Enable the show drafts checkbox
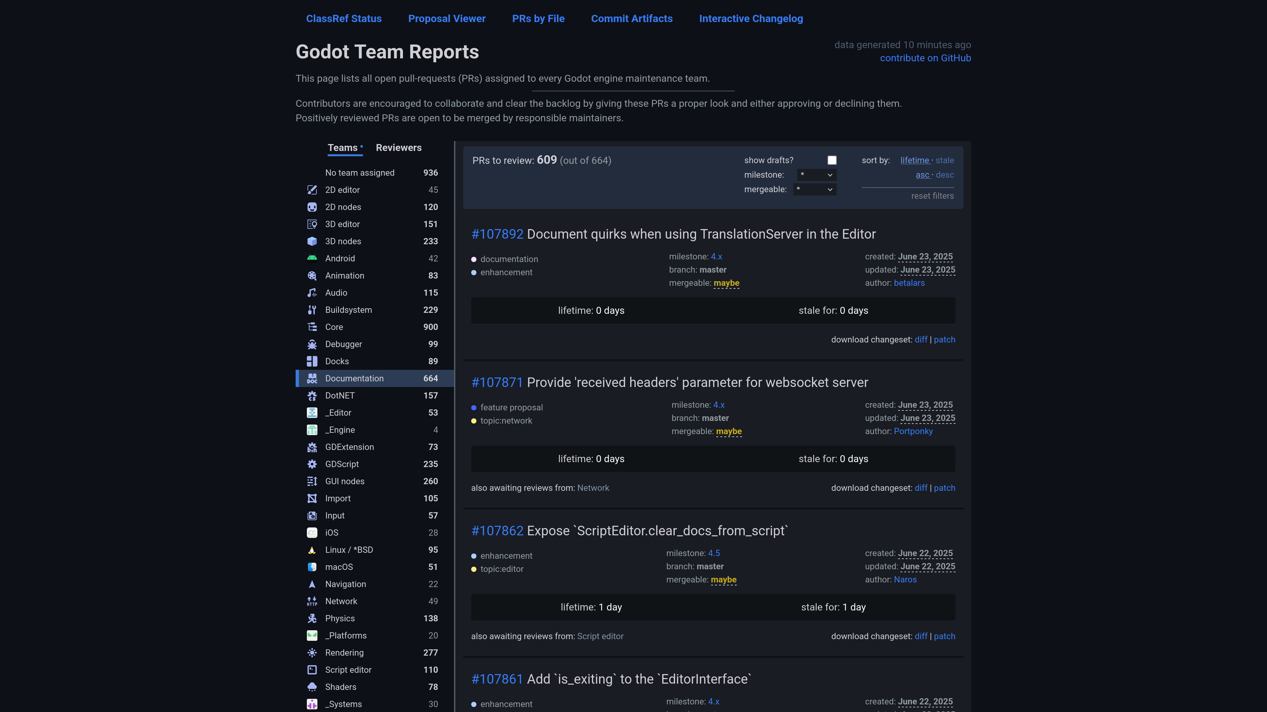 (x=832, y=160)
